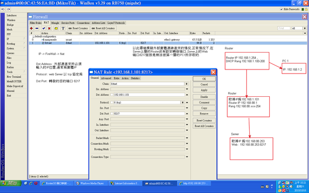Open the yellow comment icon in the Firewall toolbar
This screenshot has width=309, height=193.
tap(56, 28)
